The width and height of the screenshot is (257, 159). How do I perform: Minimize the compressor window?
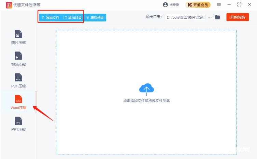pos(229,4)
